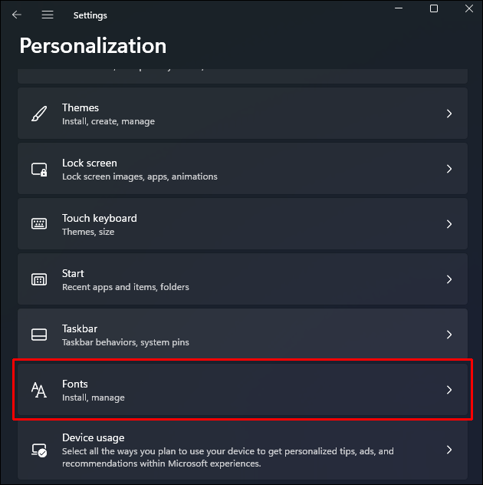Click the Fonts AA icon

pos(39,390)
